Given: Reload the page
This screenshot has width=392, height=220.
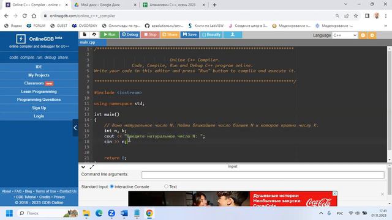Looking at the screenshot, I should pyautogui.click(x=24, y=16).
